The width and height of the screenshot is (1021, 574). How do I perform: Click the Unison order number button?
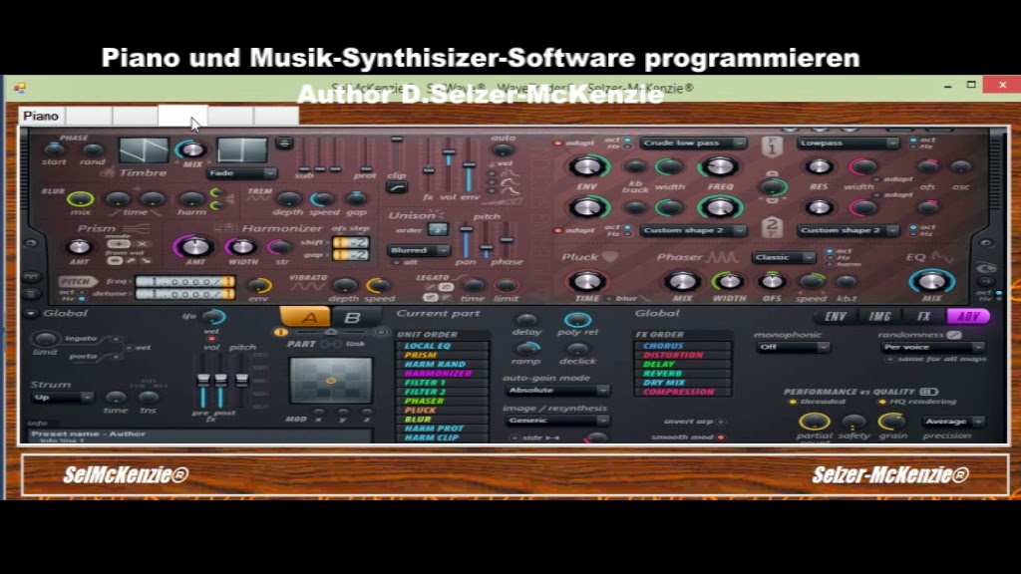point(438,230)
